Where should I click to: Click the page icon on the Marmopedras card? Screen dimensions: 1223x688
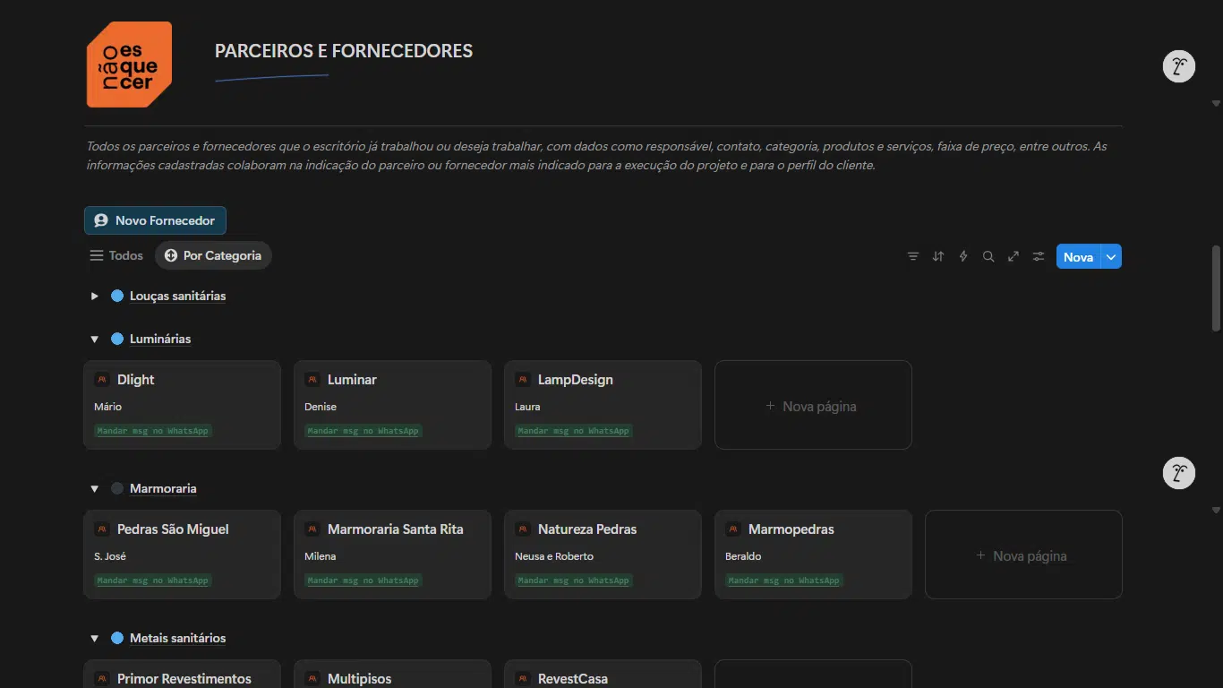point(733,529)
